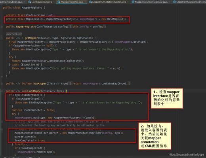Screen dimensions: 206x158
Task: Click the MapperRegistry.java class file icon
Action: coord(59,2)
